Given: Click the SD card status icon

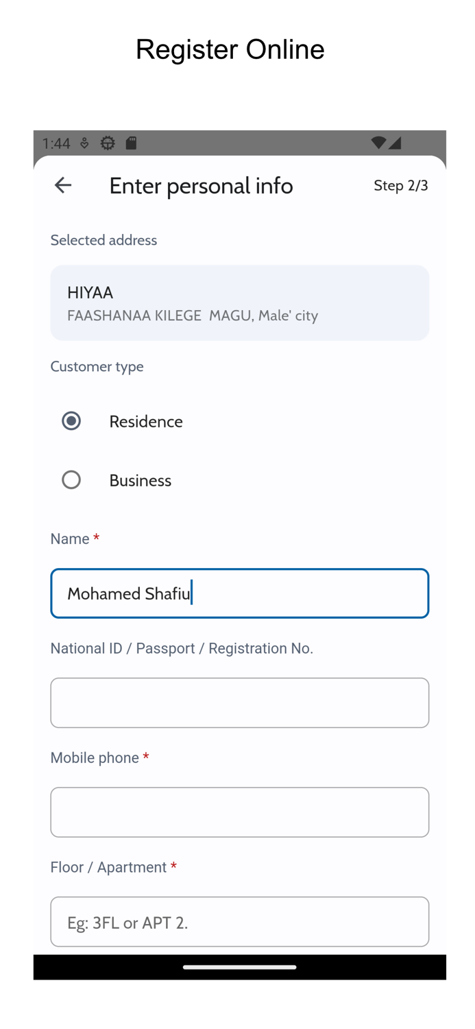Looking at the screenshot, I should (x=131, y=143).
